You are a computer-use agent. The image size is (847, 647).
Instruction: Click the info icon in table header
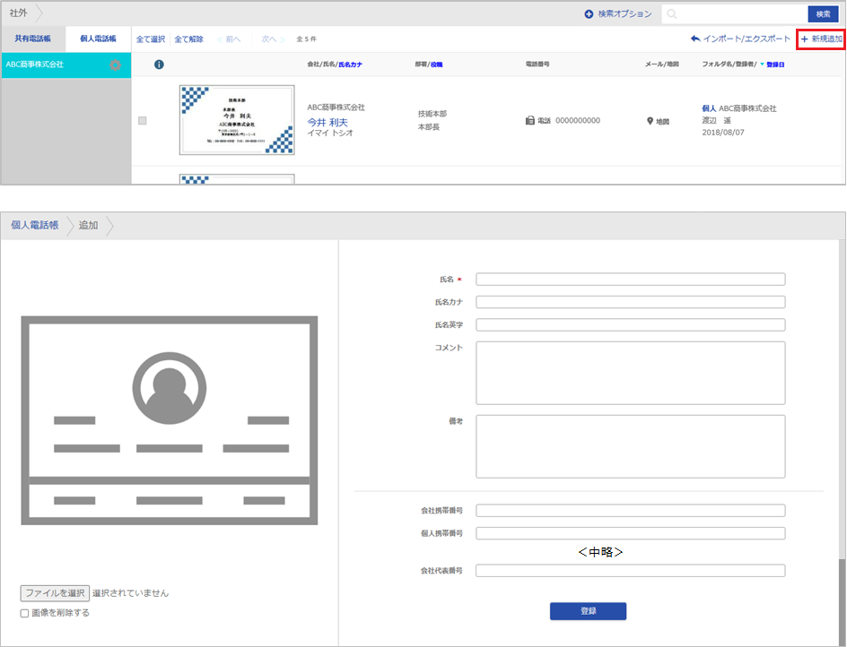[x=159, y=65]
